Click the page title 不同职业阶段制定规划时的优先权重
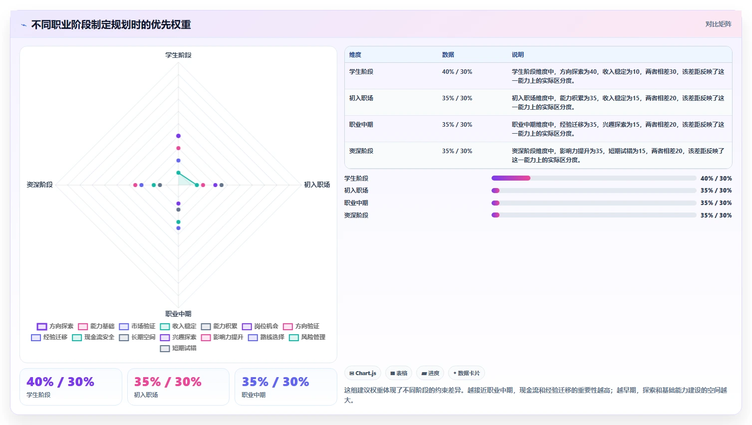The image size is (752, 425). (111, 25)
